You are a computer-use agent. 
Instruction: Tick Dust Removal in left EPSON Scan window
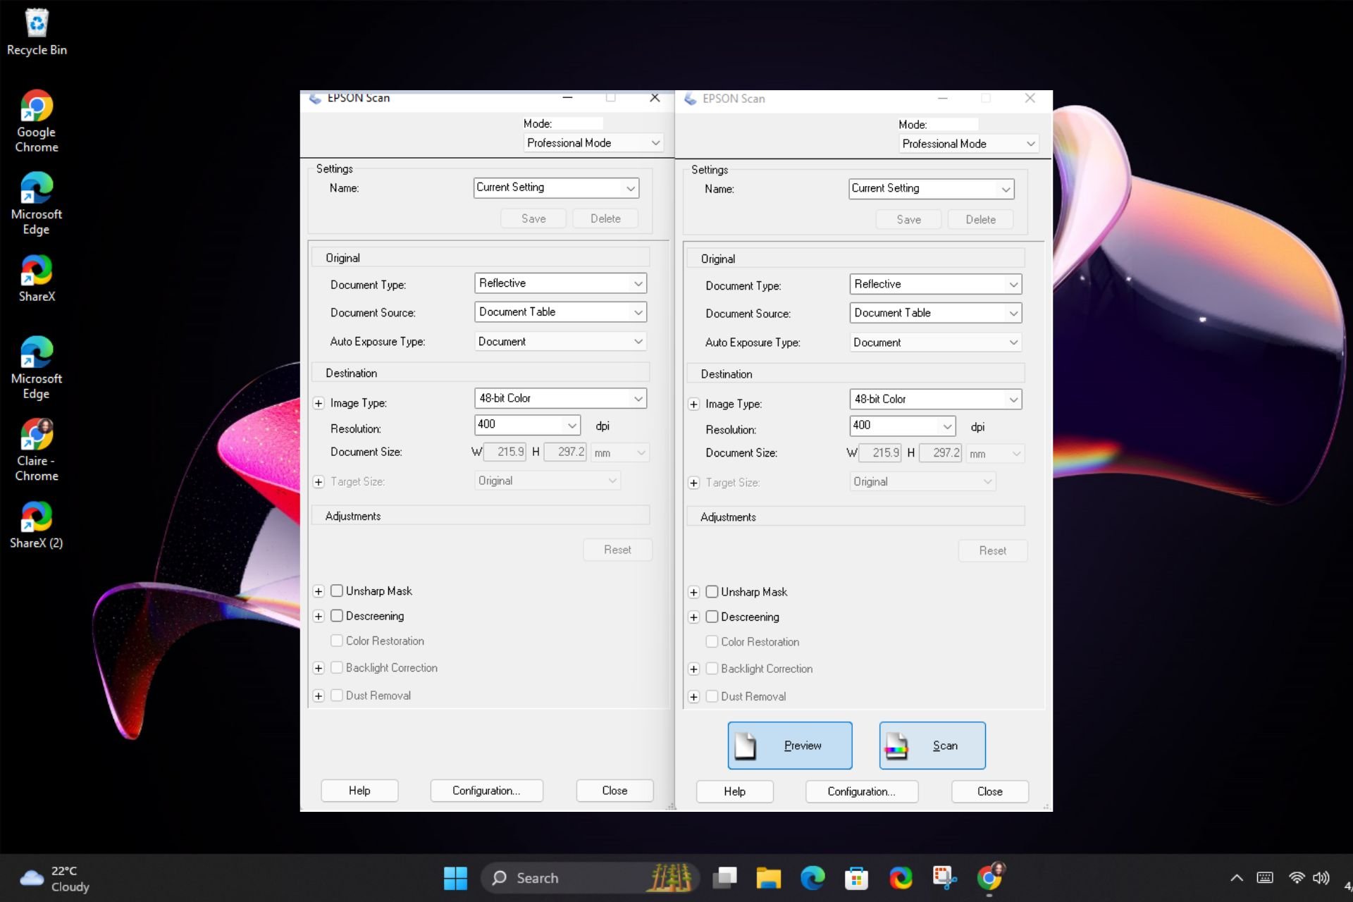pos(337,695)
